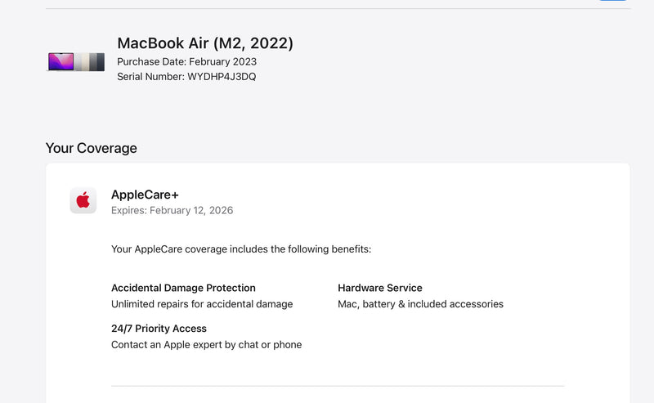Click the divider line below the benefits list
Screen dimensions: 654x403
[338, 386]
